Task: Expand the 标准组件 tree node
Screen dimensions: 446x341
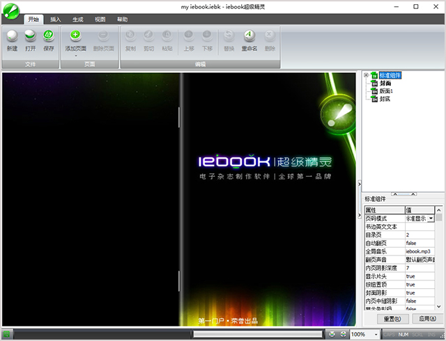Action: [366, 75]
